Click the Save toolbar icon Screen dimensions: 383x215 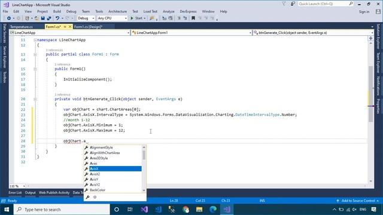(x=42, y=19)
